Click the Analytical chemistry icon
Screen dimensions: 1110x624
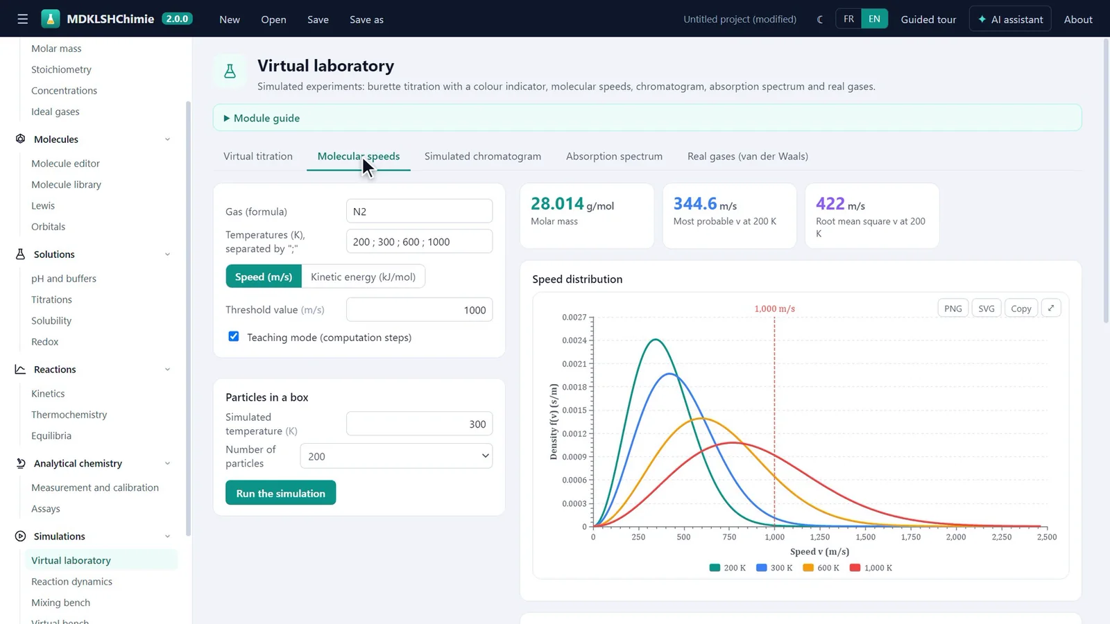coord(20,463)
